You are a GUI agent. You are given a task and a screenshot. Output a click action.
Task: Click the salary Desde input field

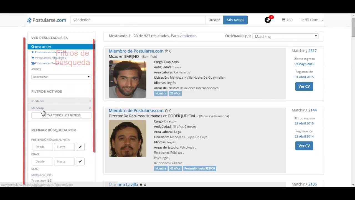(43, 147)
